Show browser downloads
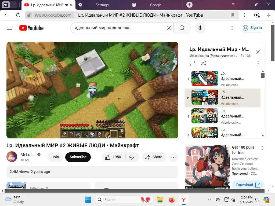The height and width of the screenshot is (206, 275). (269, 15)
